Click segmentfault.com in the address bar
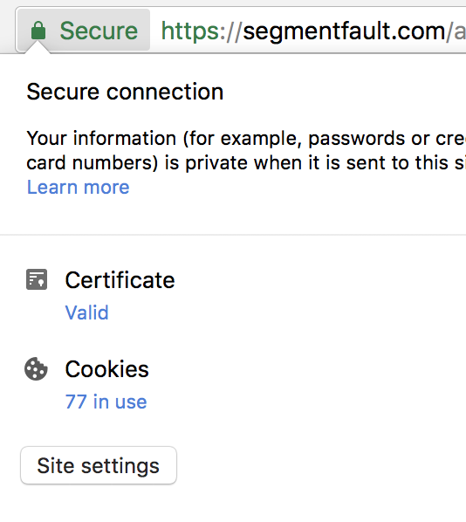Viewport: 466px width, 522px height. coord(344,32)
